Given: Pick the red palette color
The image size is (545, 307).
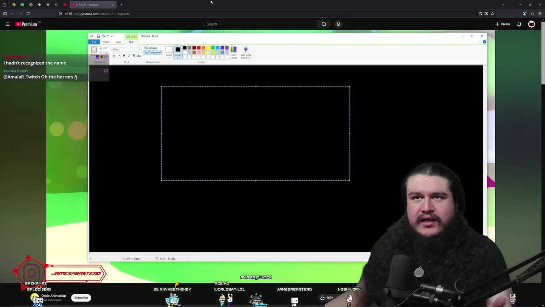Looking at the screenshot, I should tap(199, 48).
